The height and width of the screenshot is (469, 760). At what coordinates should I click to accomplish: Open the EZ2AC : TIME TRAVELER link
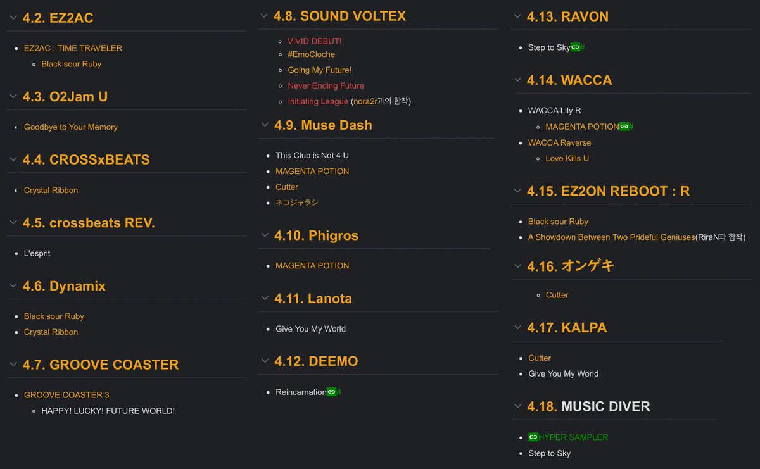(x=73, y=48)
